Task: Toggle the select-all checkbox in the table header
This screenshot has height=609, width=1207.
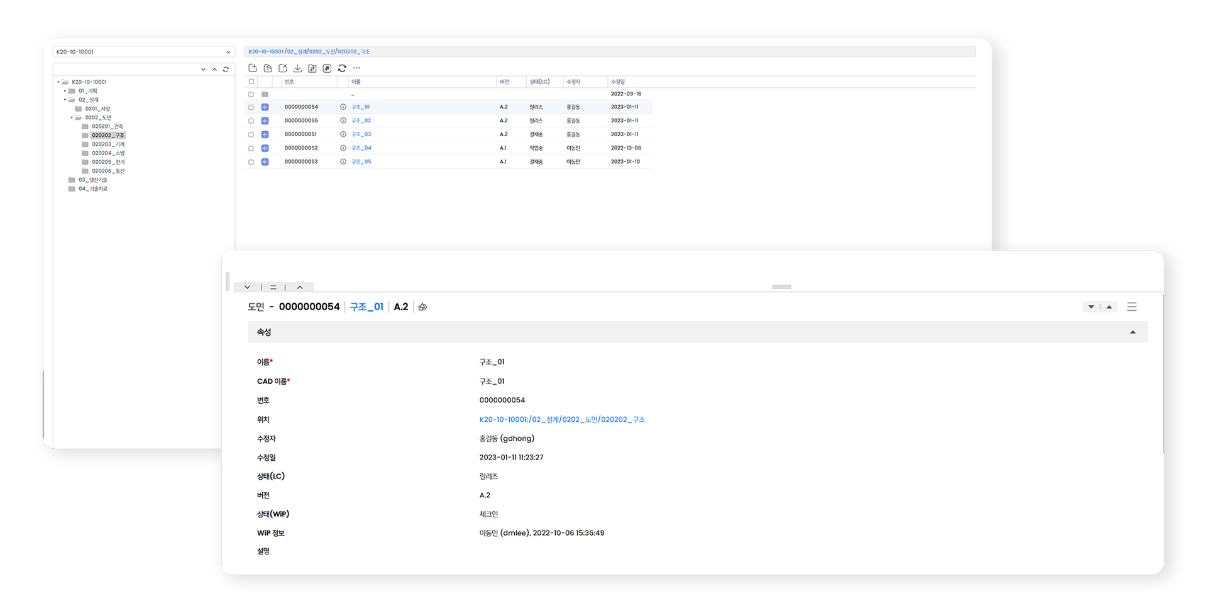Action: (x=251, y=82)
